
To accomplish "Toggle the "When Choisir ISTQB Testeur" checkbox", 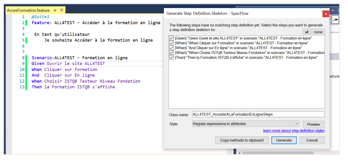I will 171,53.
